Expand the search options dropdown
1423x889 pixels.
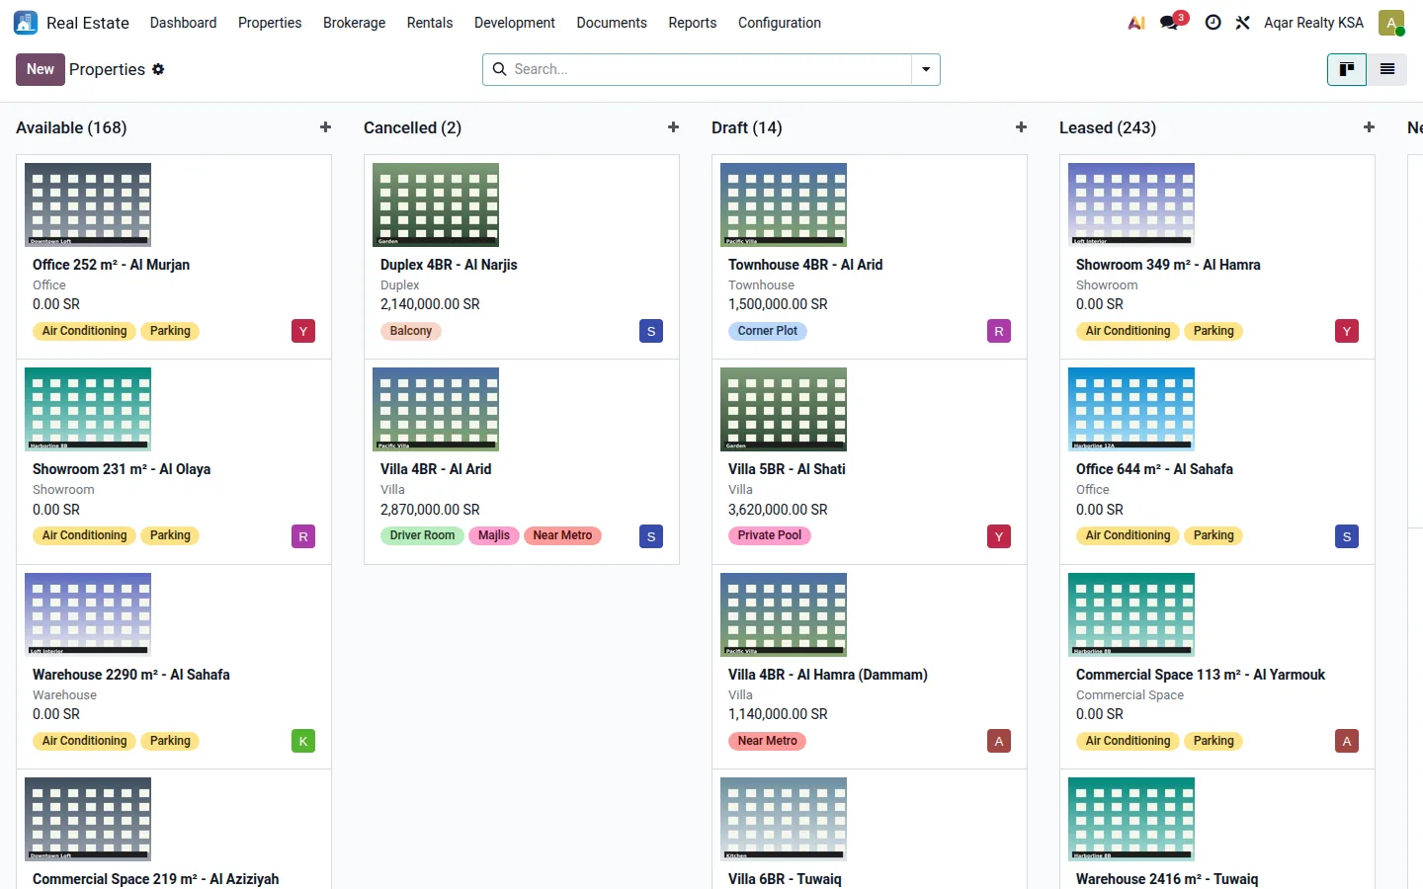(x=926, y=69)
